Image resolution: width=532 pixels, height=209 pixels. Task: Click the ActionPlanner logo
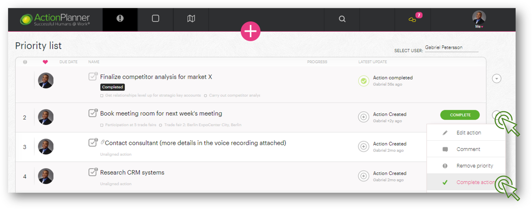(55, 20)
